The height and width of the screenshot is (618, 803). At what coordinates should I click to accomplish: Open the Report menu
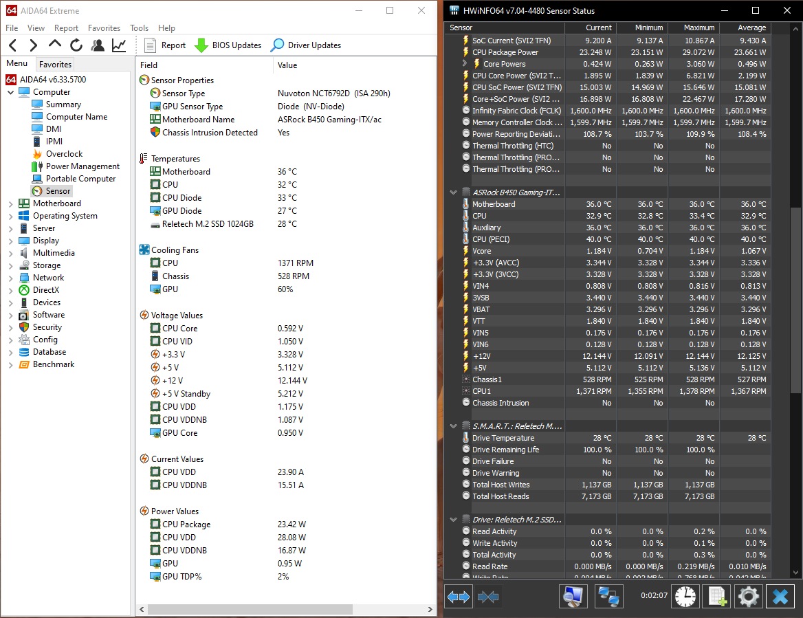coord(66,28)
